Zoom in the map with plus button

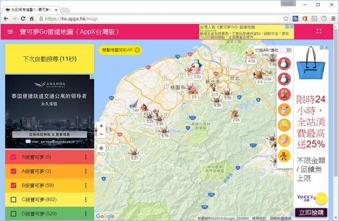pos(101,126)
